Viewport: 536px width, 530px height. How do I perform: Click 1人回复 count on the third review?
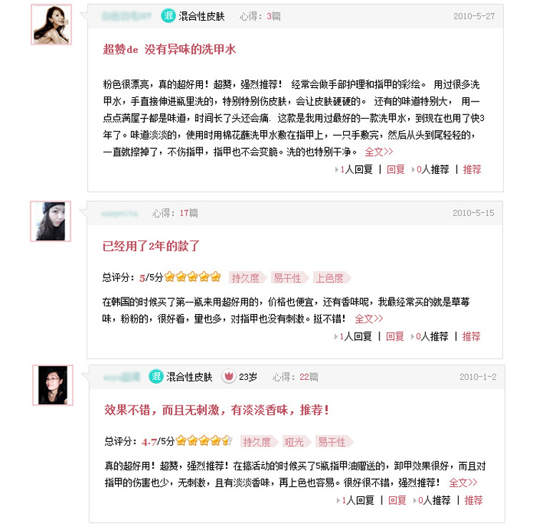tap(355, 501)
